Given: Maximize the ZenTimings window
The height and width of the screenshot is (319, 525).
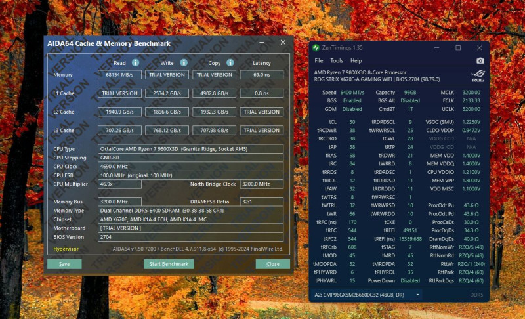Looking at the screenshot, I should 458,48.
